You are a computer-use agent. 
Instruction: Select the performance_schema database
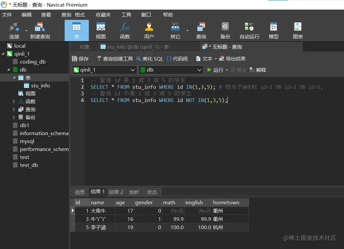[44, 149]
